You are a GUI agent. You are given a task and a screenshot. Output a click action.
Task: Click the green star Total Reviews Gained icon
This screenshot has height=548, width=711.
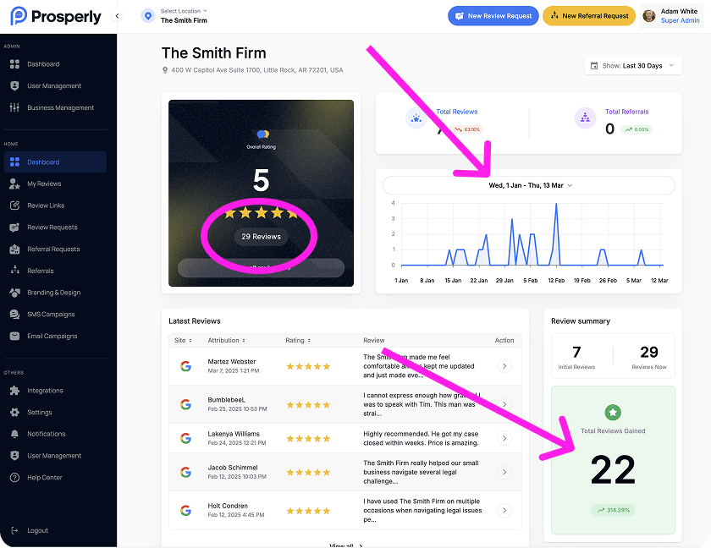coord(613,412)
